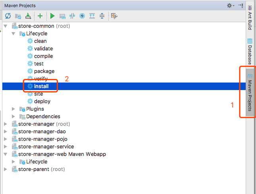The height and width of the screenshot is (194, 256).
Task: Open the Database side tab
Action: pos(250,52)
